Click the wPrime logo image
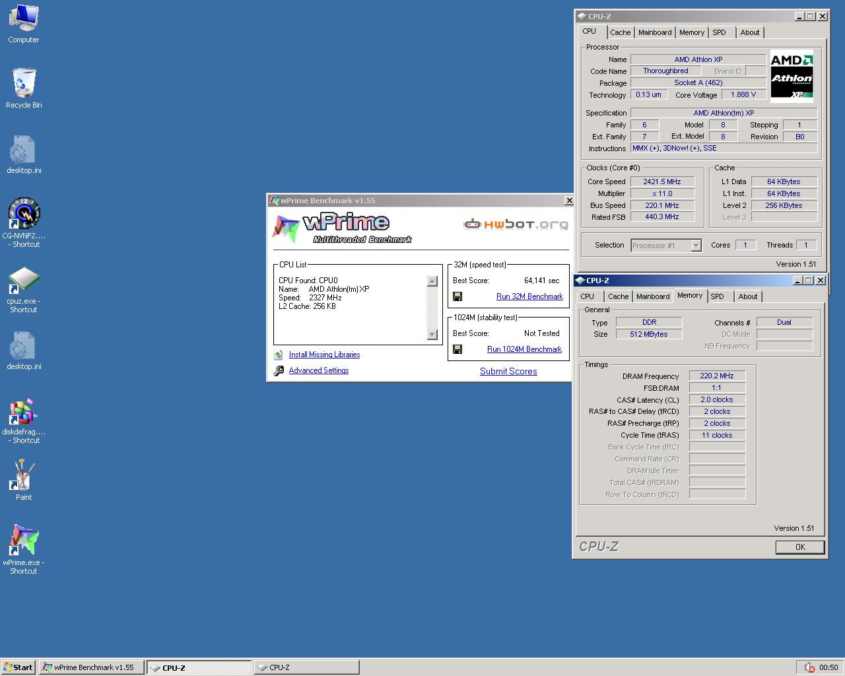845x676 pixels. pos(342,228)
